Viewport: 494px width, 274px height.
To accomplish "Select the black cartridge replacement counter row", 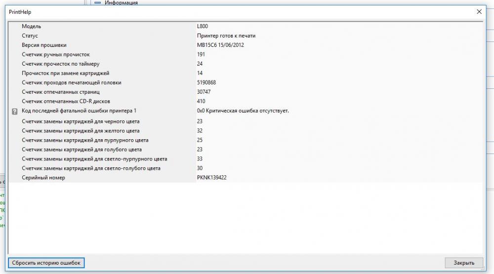I will [246, 121].
